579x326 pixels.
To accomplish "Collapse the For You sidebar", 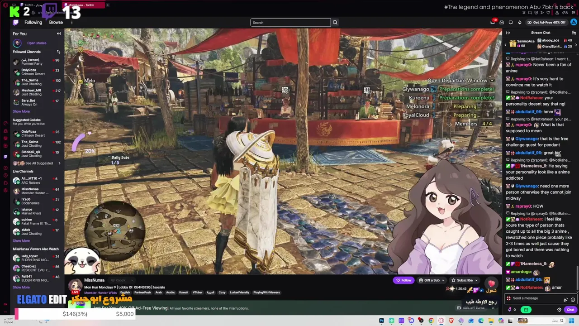I will click(x=59, y=34).
